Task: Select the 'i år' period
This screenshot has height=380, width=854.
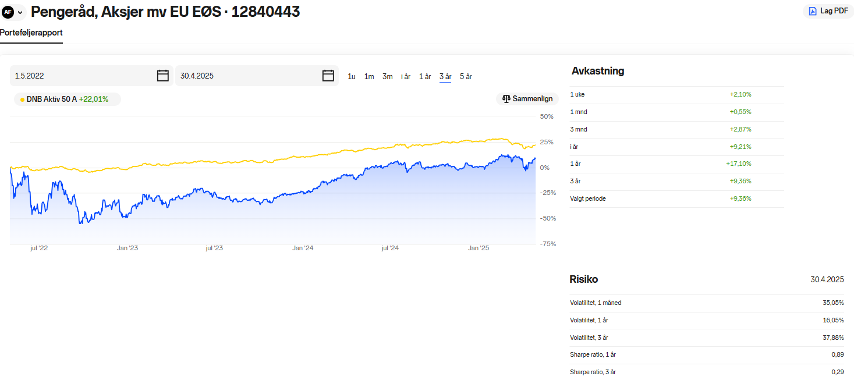Action: point(406,76)
